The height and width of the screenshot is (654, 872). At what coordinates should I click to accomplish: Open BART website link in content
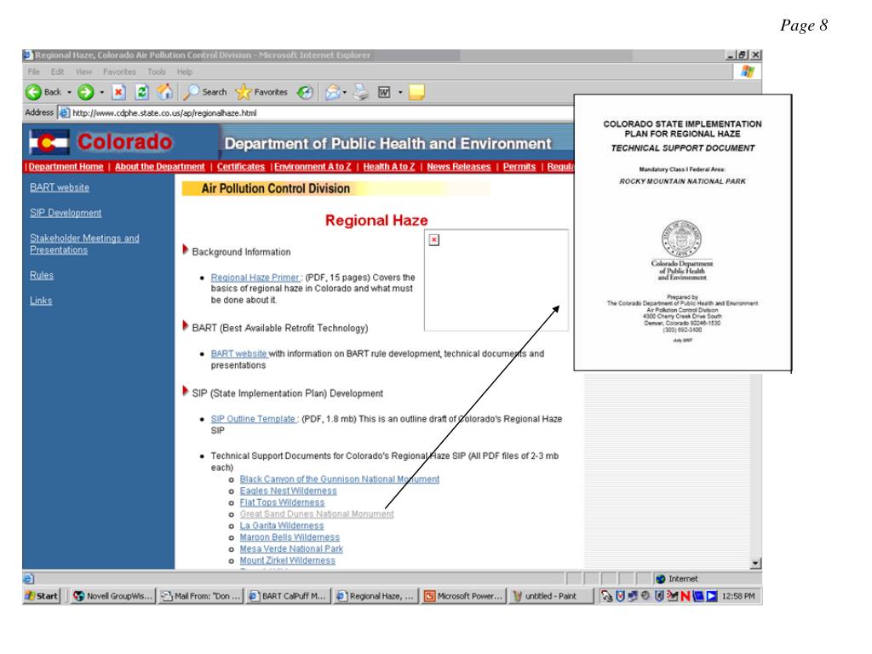pos(239,353)
